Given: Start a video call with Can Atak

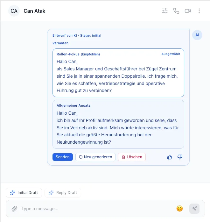Looking at the screenshot, I should 188,11.
